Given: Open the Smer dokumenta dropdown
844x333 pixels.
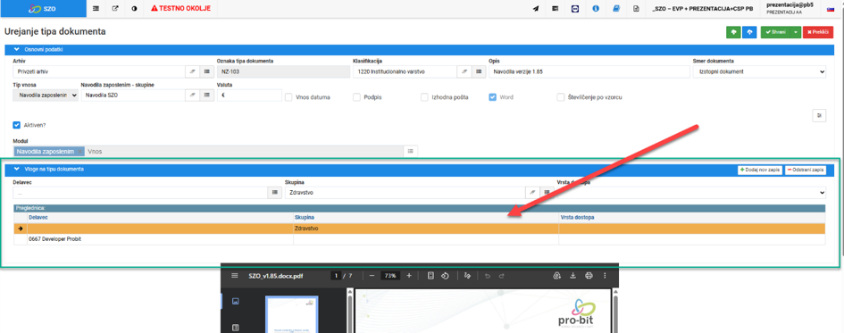Looking at the screenshot, I should tap(759, 71).
